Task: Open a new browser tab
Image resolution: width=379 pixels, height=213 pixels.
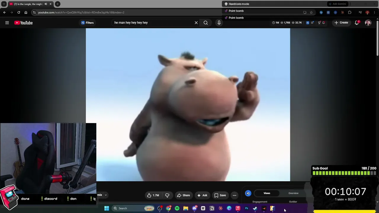Action: 57,4
